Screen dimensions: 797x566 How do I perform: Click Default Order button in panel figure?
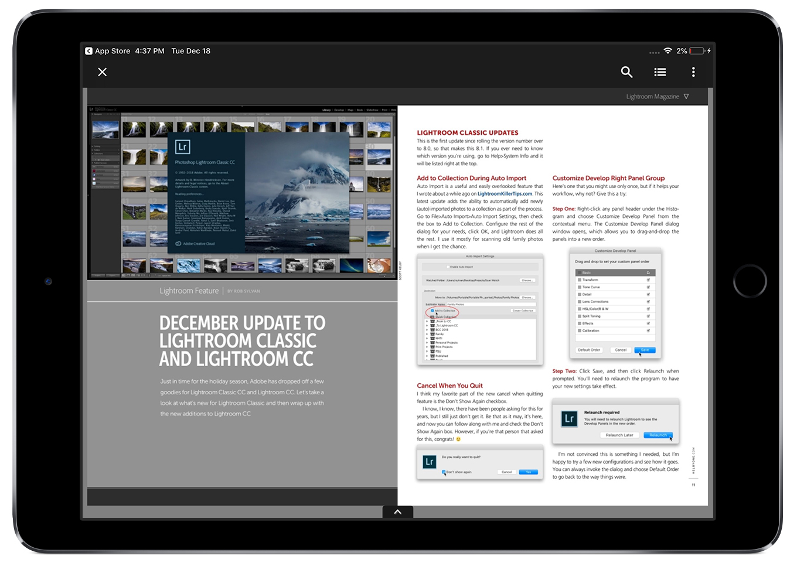tap(589, 350)
